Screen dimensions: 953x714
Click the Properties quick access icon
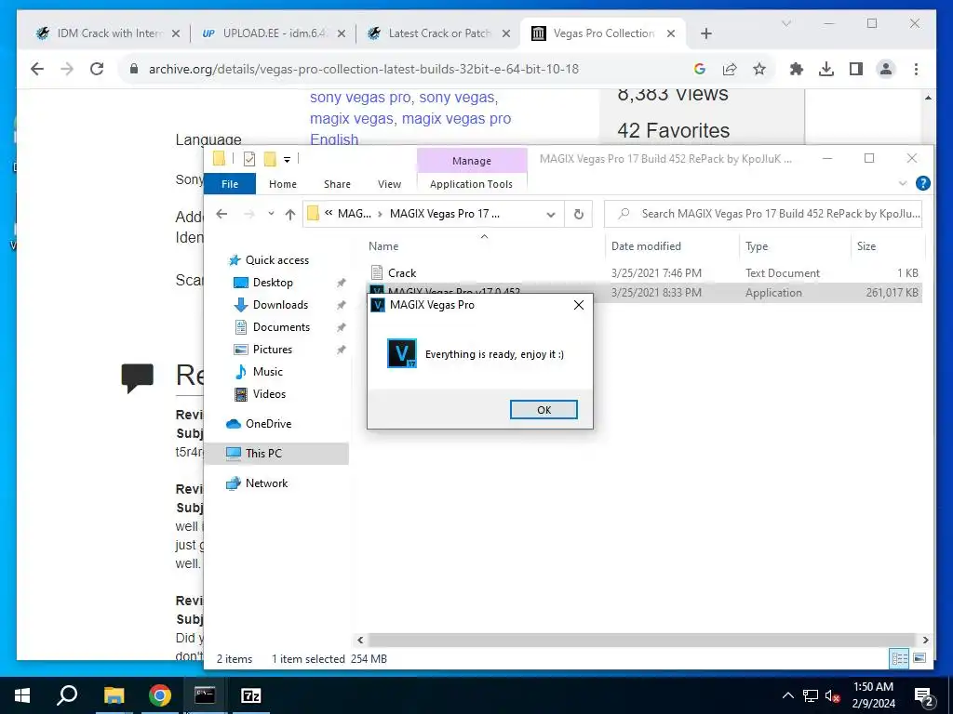coord(249,159)
